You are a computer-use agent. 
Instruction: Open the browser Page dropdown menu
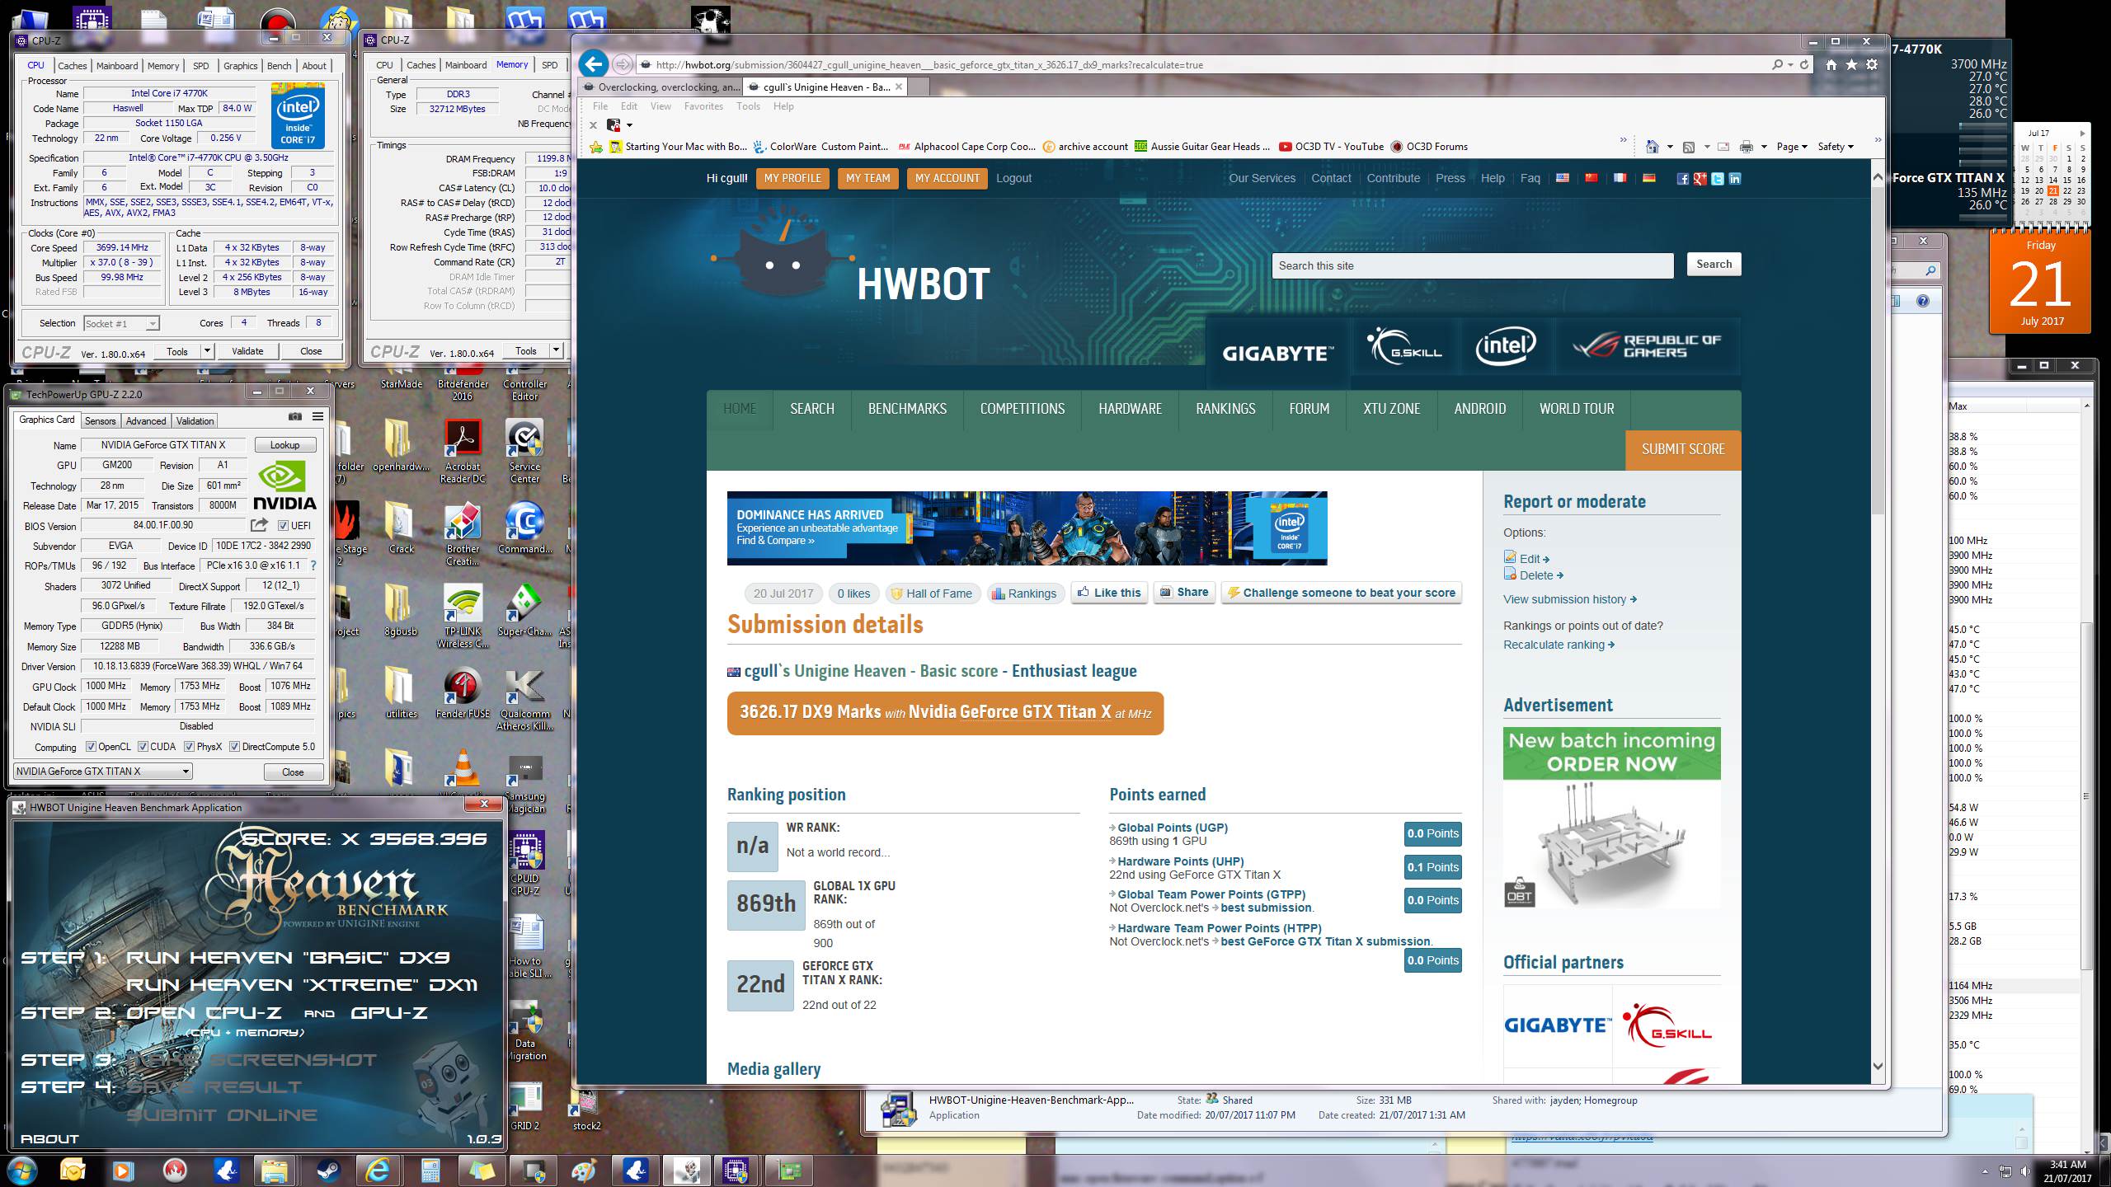click(x=1792, y=147)
